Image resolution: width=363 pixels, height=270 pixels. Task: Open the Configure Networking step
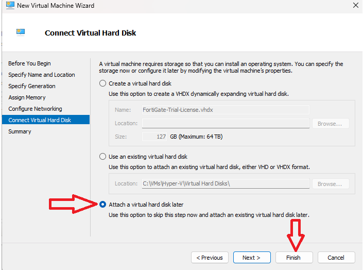35,109
